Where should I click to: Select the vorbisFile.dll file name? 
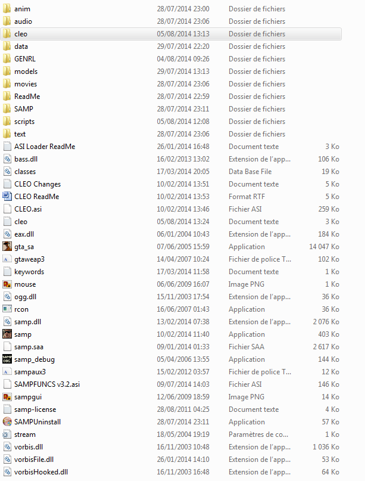pyautogui.click(x=34, y=460)
